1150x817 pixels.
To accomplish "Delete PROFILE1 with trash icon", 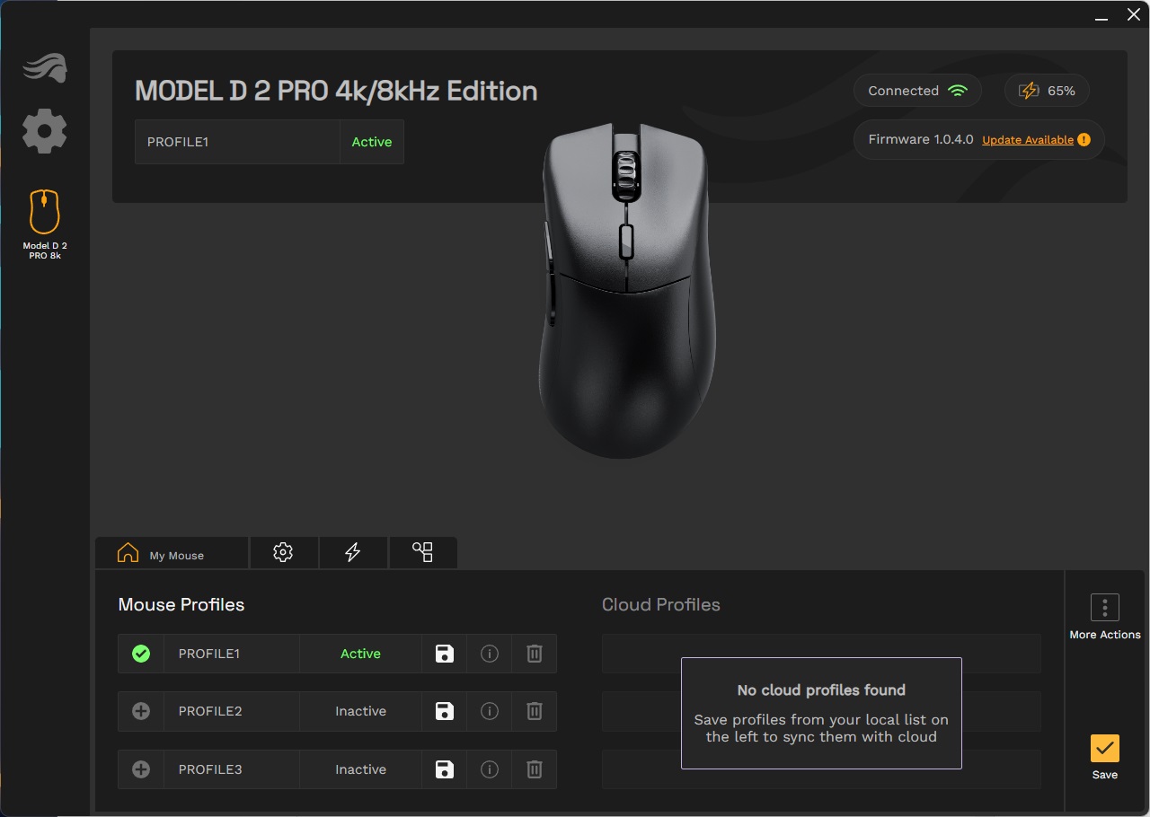I will tap(535, 654).
